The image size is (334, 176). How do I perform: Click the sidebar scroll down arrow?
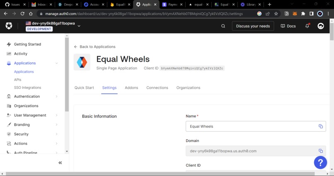tap(67, 152)
